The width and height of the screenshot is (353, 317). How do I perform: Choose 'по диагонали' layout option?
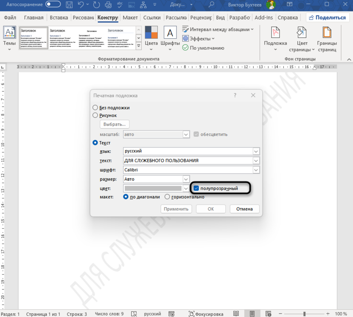tap(126, 197)
